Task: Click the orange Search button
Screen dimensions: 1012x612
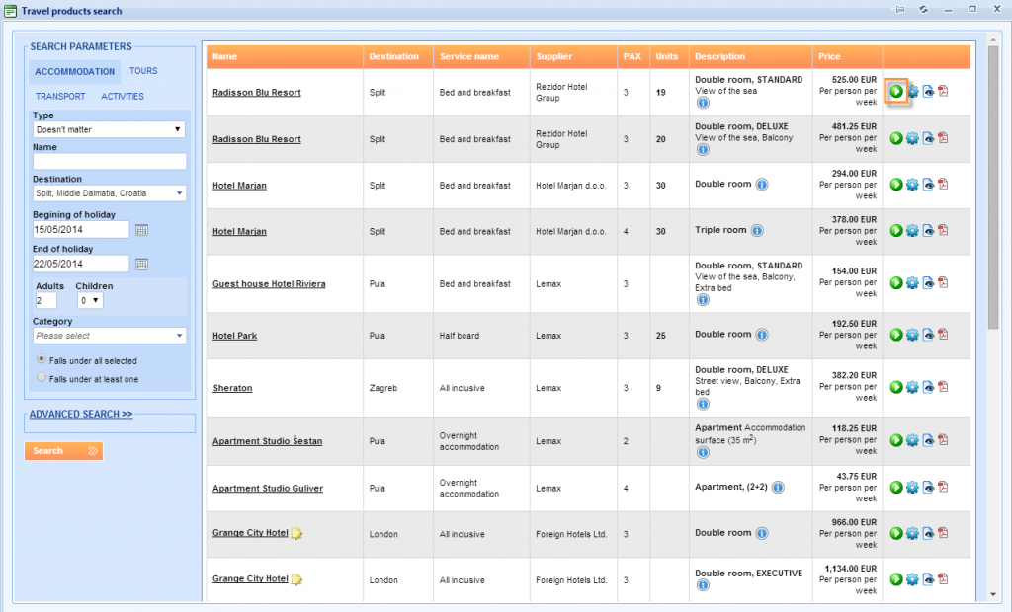Action: point(63,451)
